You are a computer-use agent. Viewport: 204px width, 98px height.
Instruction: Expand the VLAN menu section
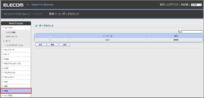[16, 59]
